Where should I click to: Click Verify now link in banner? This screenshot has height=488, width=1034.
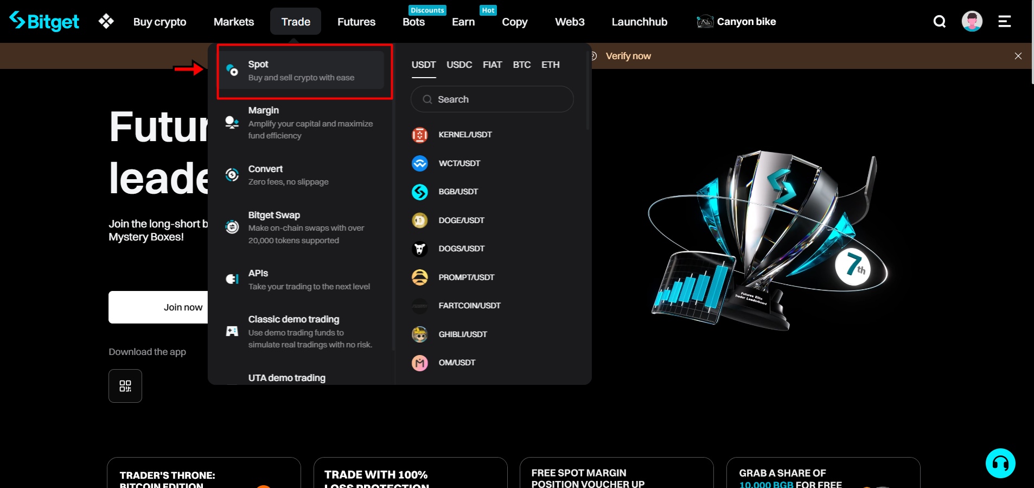[628, 56]
